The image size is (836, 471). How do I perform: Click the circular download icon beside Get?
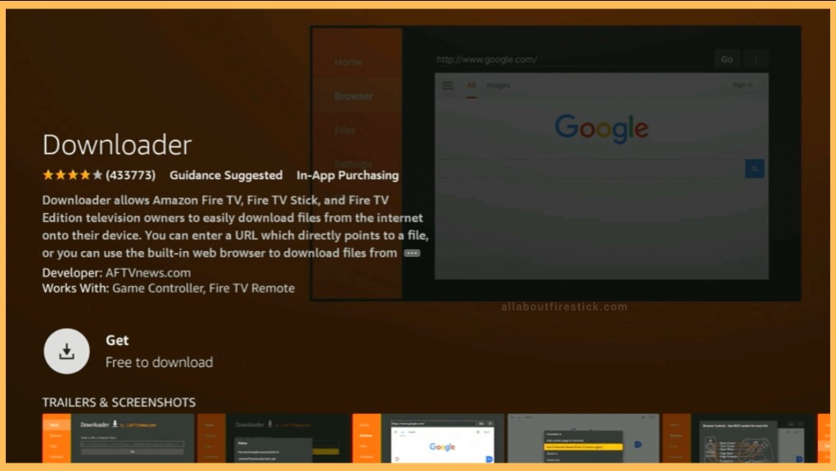(66, 352)
